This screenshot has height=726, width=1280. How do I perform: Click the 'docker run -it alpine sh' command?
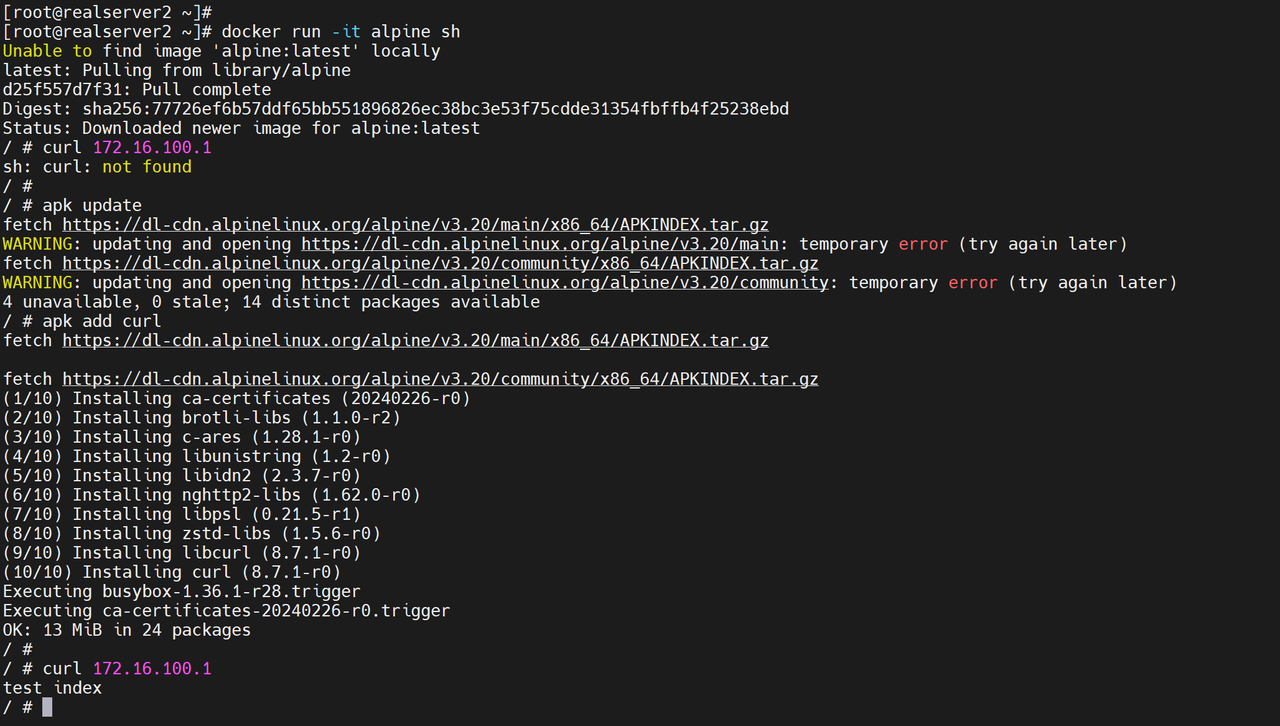point(340,32)
